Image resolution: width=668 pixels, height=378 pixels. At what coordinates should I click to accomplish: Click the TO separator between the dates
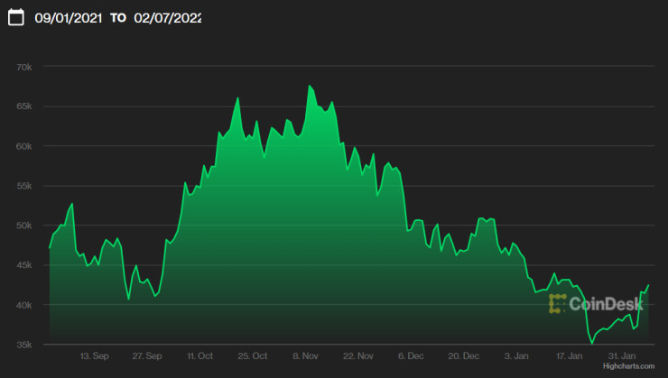118,18
